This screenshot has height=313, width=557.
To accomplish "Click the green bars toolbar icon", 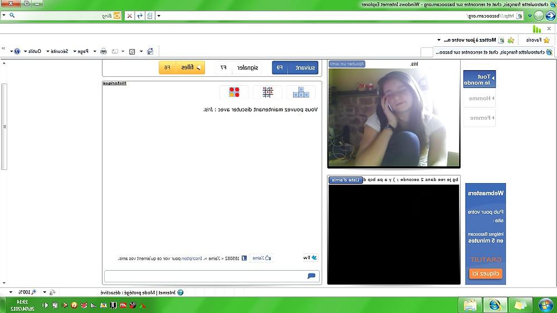I will click(x=537, y=29).
